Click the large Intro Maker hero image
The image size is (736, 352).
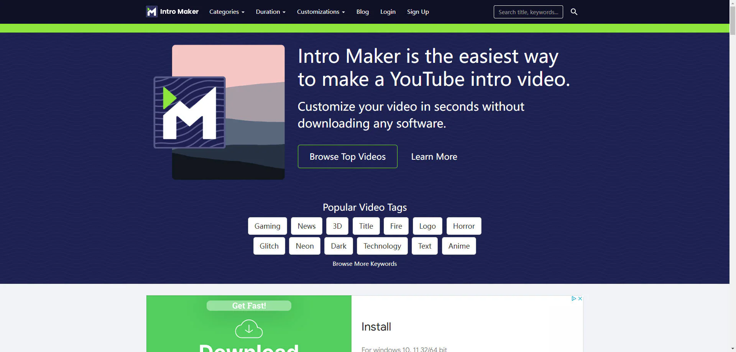point(219,112)
